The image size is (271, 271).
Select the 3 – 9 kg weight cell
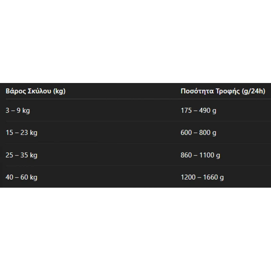point(18,110)
